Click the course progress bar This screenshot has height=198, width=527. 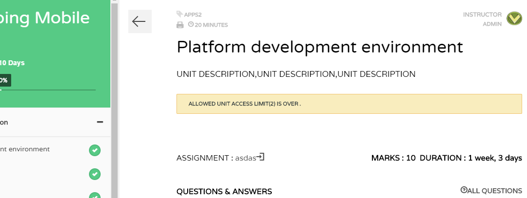pos(48,90)
